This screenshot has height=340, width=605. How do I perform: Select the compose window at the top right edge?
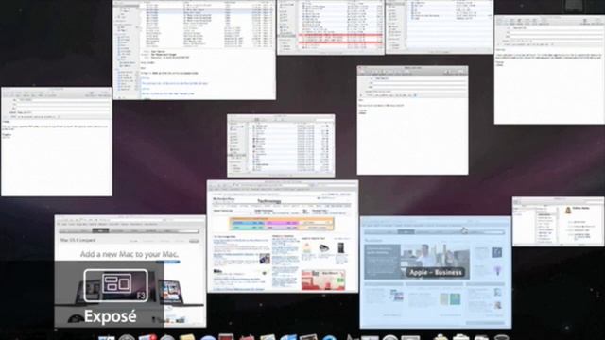pyautogui.click(x=549, y=70)
